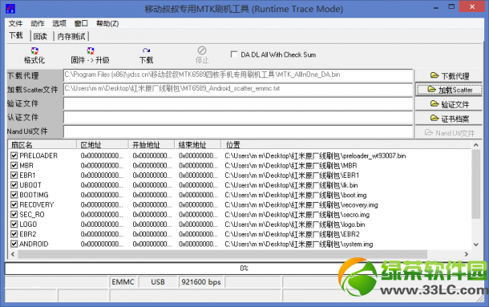Open the 动作 menu
The height and width of the screenshot is (307, 489).
point(38,23)
